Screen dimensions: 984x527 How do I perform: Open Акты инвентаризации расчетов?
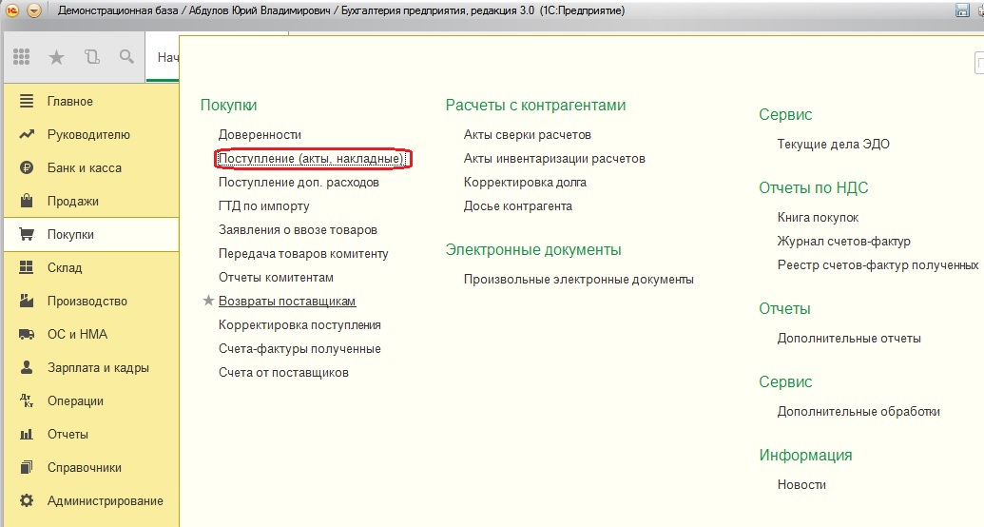555,158
